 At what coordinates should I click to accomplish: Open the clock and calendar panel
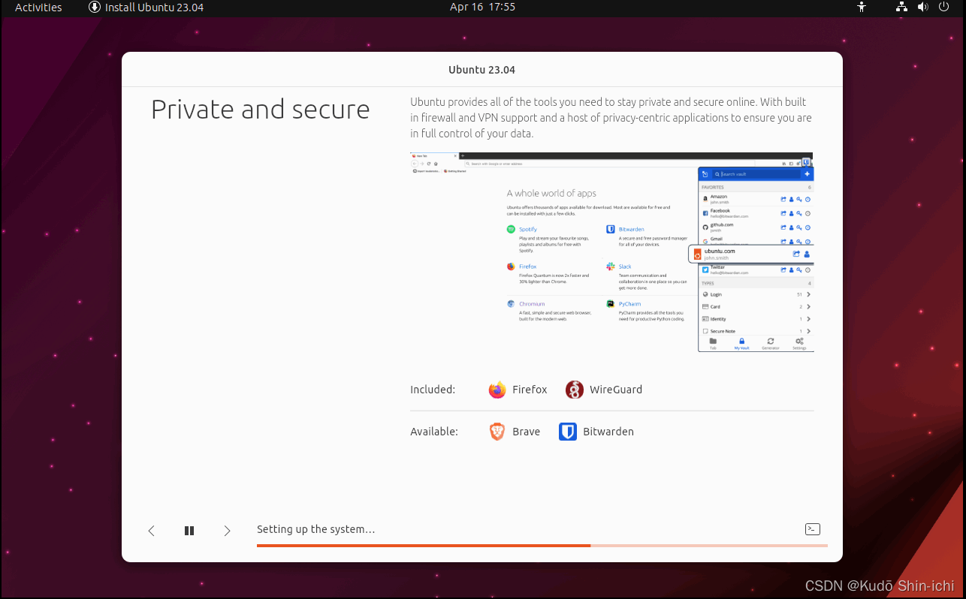coord(482,7)
